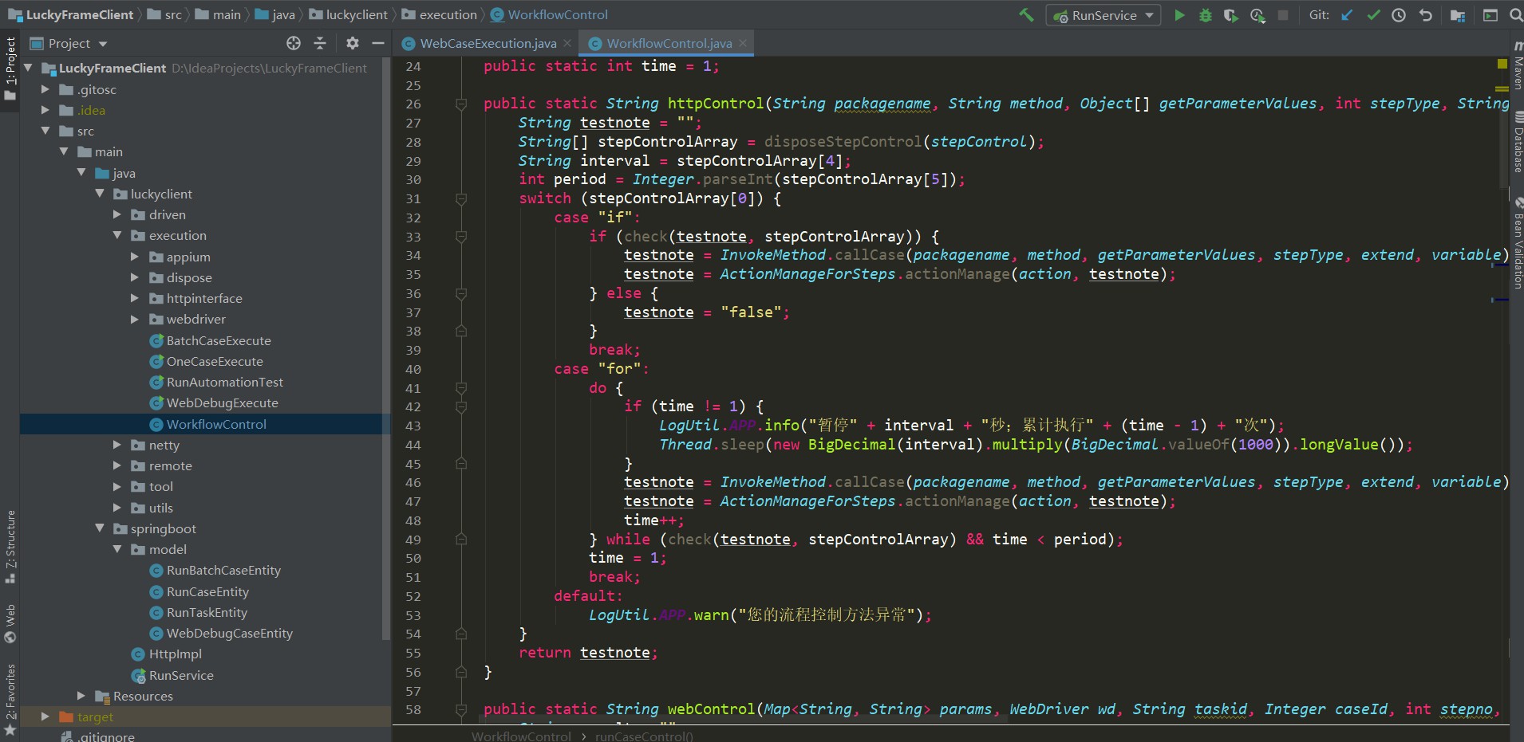Select the RunService Spring class in the tree

pyautogui.click(x=172, y=675)
